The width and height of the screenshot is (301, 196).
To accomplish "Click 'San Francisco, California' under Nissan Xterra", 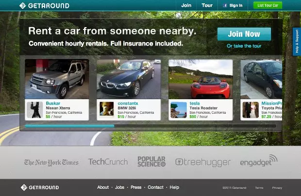I will pyautogui.click(x=64, y=113).
